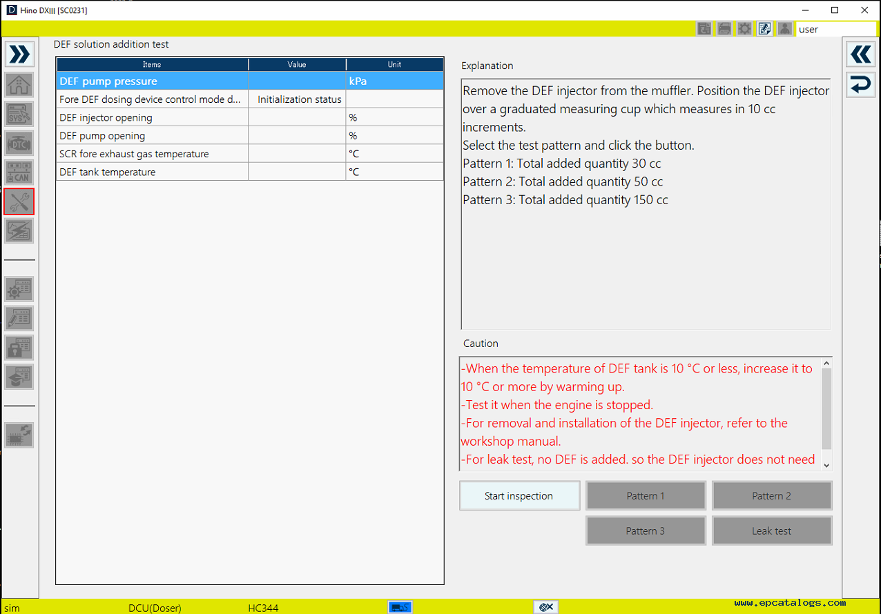Expand the left sidebar with double chevron
This screenshot has height=614, width=881.
(19, 55)
